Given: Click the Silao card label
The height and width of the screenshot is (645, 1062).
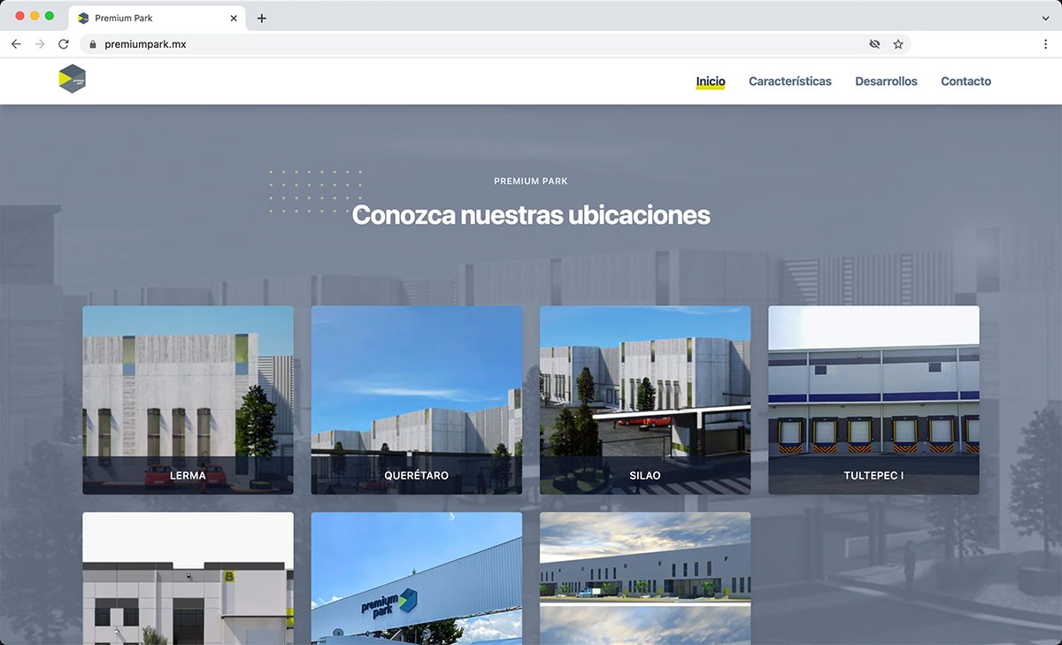Looking at the screenshot, I should (x=645, y=476).
